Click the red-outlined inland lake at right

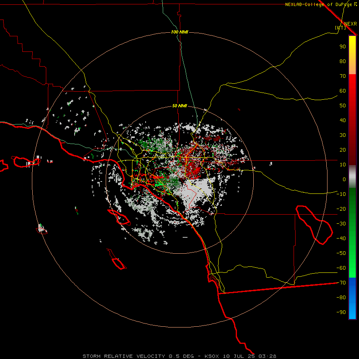point(314,225)
